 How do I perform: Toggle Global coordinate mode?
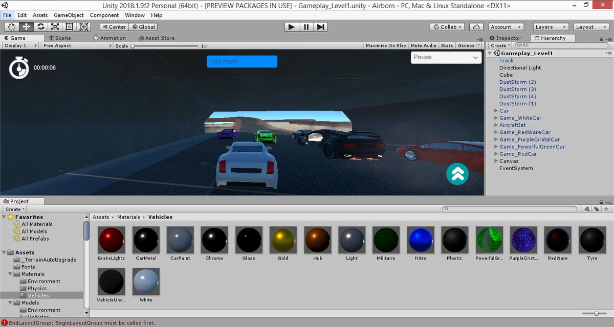click(x=144, y=27)
